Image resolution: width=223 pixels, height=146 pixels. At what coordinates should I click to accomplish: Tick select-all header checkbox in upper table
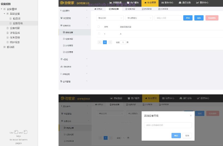(x=99, y=27)
